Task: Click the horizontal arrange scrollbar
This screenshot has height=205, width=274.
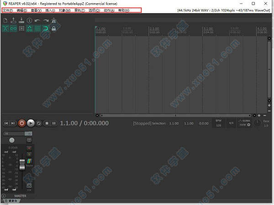Action: [x=176, y=115]
